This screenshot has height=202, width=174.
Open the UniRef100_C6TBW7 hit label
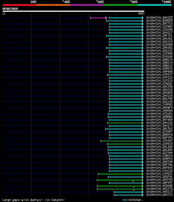(x=159, y=26)
